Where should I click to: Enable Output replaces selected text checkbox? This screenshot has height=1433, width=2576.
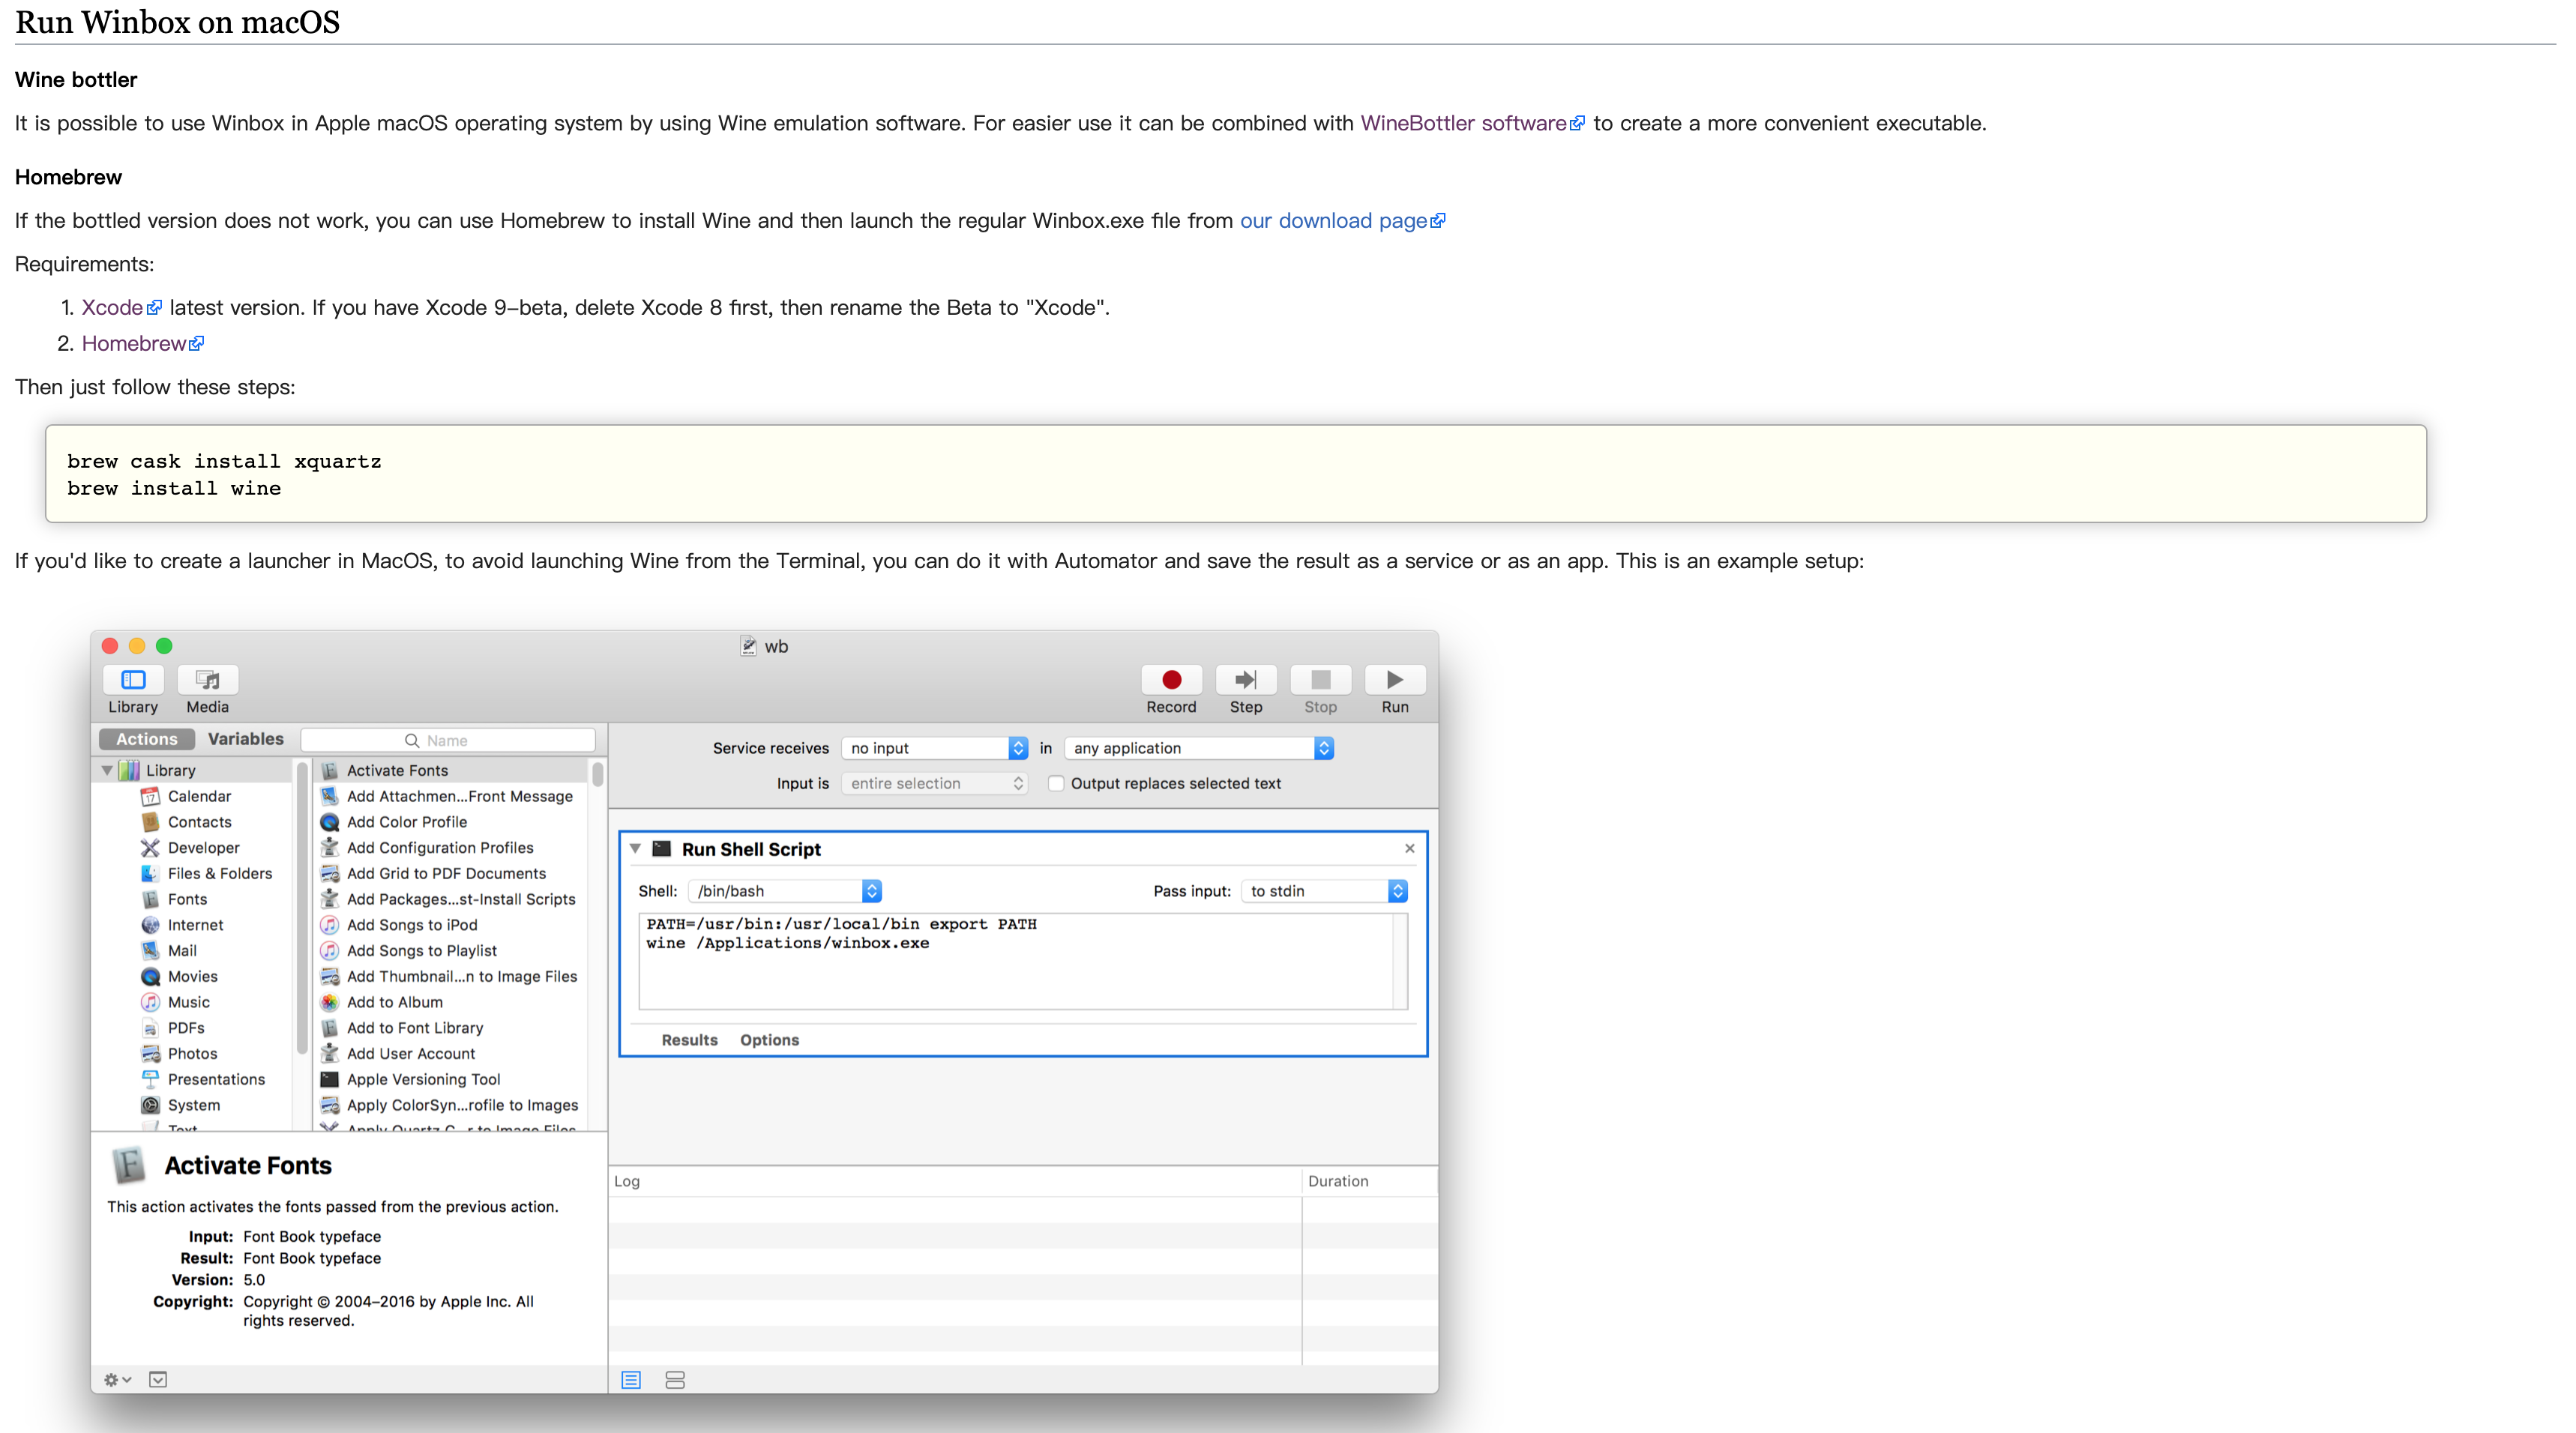(x=1056, y=783)
